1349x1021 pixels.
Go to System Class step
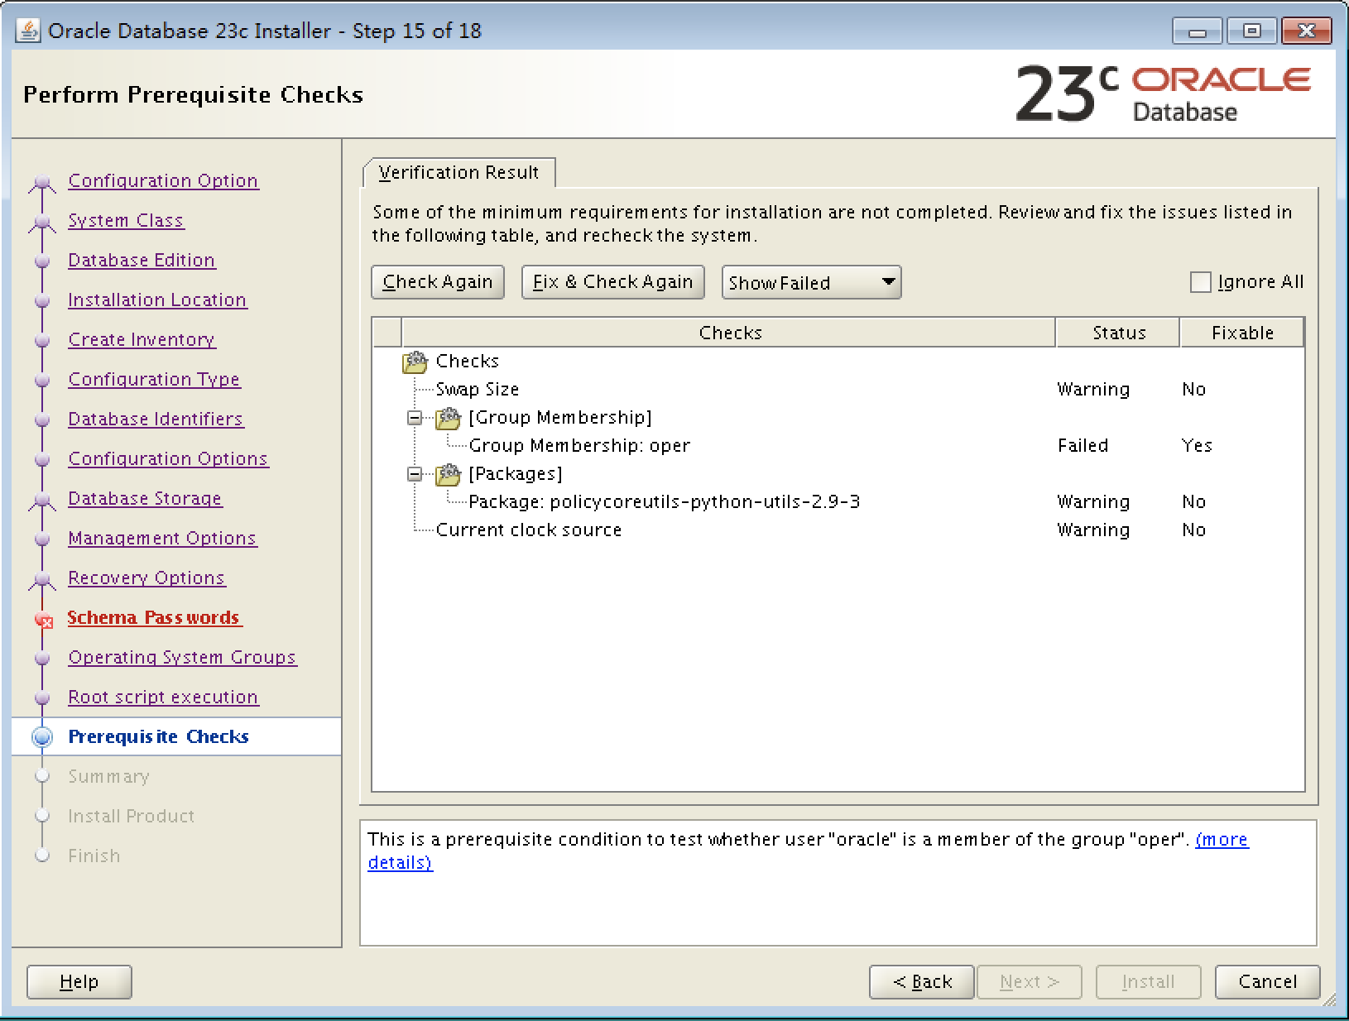126,220
